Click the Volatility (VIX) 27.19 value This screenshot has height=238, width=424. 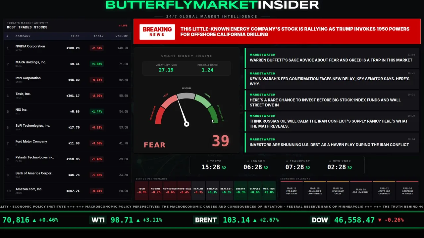166,70
